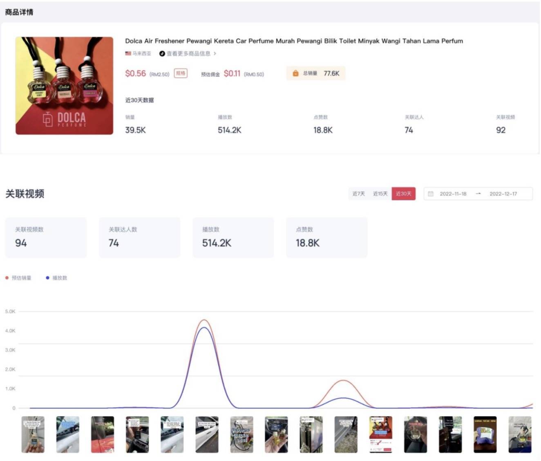The image size is (541, 461).
Task: Open the third video thumbnail with the red car
Action: pos(102,434)
